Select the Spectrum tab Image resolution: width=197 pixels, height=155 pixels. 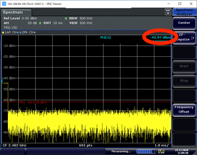click(16, 12)
